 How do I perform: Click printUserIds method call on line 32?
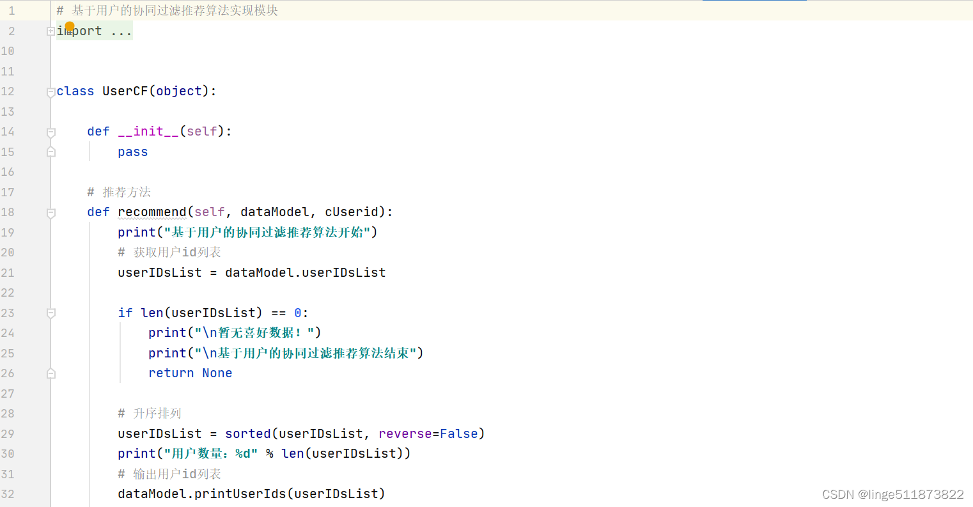(x=240, y=494)
